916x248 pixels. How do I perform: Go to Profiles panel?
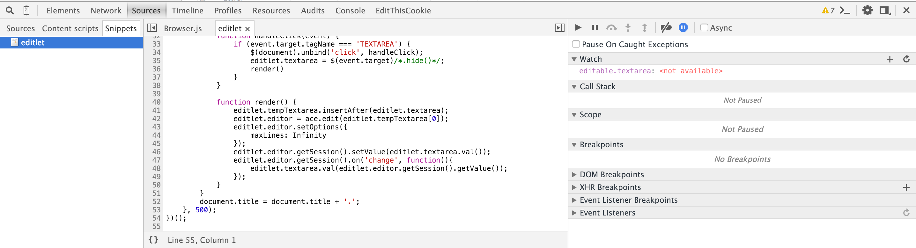[228, 11]
